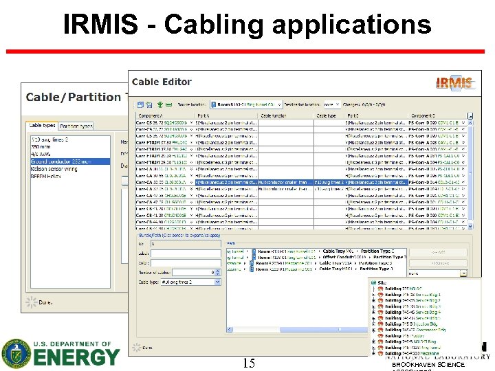This screenshot has height=371, width=495.
Task: Click the Number of cables spinner arrows
Action: 217,272
